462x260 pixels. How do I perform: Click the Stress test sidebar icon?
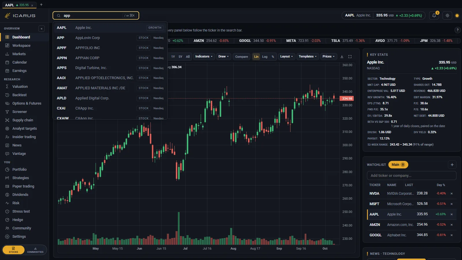tap(7, 211)
